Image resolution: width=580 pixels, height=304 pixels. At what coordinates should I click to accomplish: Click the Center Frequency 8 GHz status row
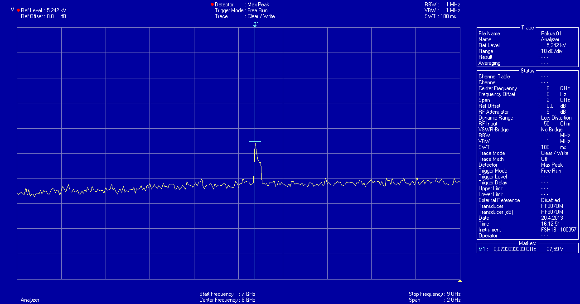pos(524,88)
